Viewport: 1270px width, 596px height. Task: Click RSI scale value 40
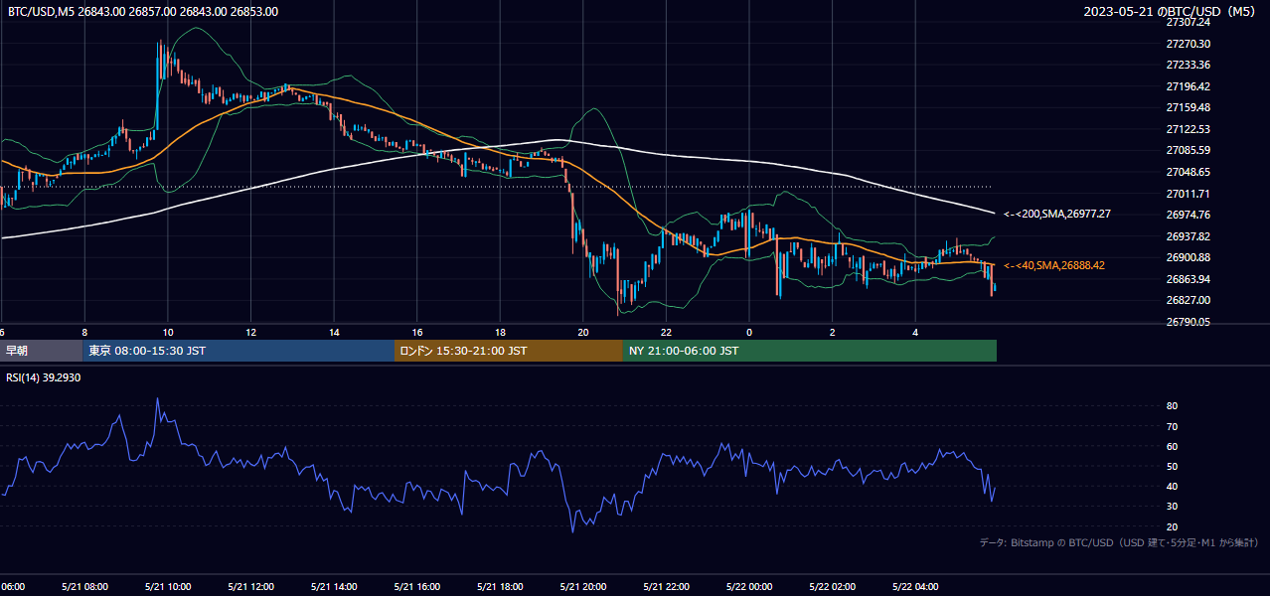tap(1172, 486)
